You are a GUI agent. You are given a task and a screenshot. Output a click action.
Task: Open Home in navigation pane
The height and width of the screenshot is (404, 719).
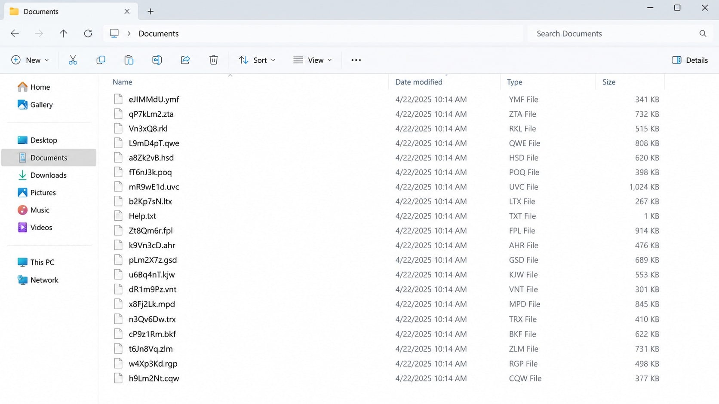[x=40, y=87]
